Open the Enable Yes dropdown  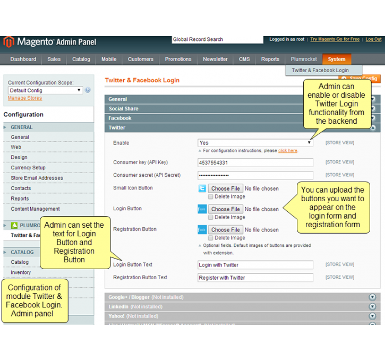point(255,143)
